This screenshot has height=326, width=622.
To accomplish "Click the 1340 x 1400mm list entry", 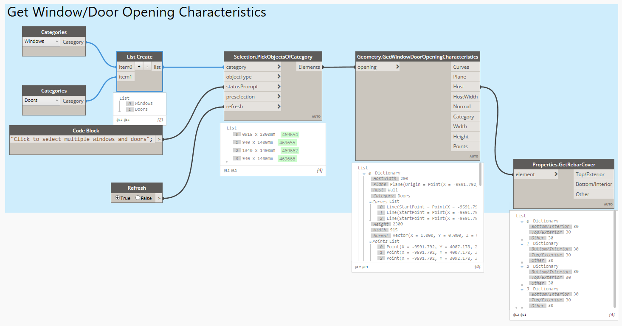I will [259, 151].
